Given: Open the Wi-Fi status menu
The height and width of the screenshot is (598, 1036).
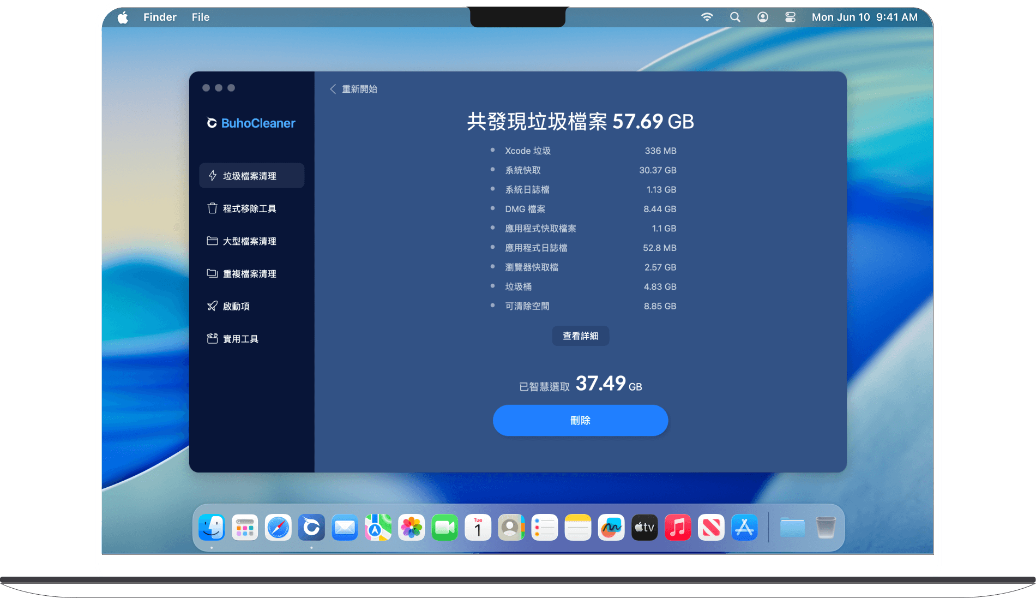Looking at the screenshot, I should click(x=707, y=17).
